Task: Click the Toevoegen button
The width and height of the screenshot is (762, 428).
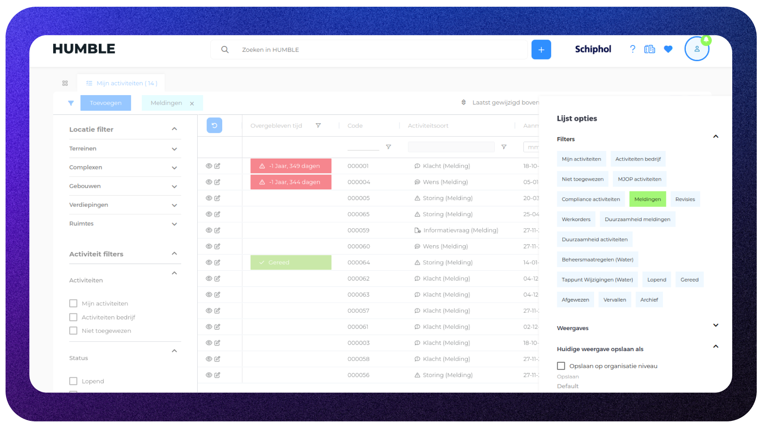Action: (106, 103)
